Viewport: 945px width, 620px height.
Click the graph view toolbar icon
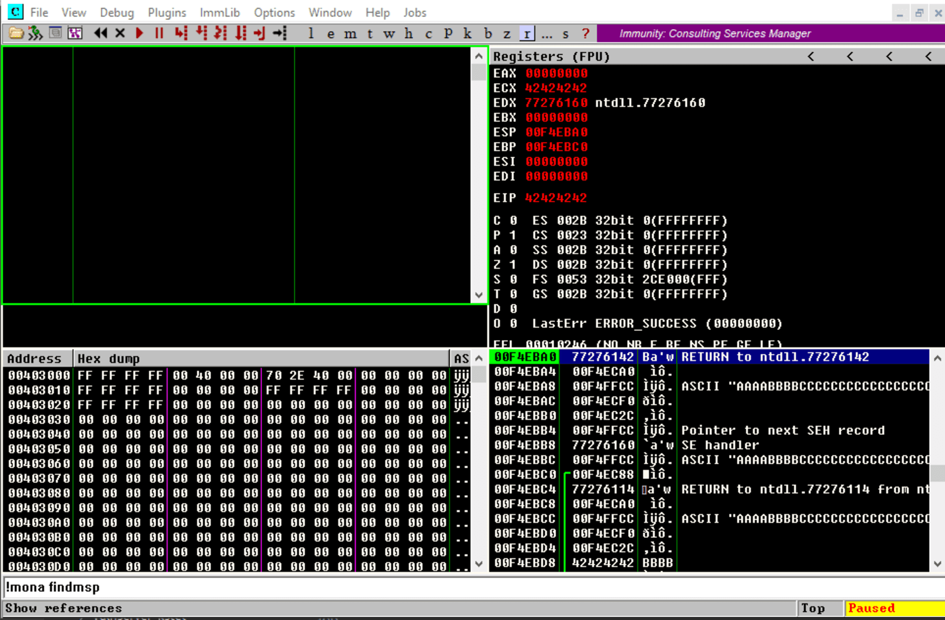[75, 33]
